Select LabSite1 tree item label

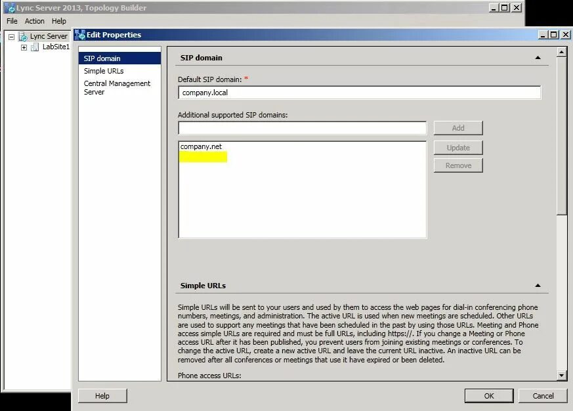pyautogui.click(x=56, y=47)
